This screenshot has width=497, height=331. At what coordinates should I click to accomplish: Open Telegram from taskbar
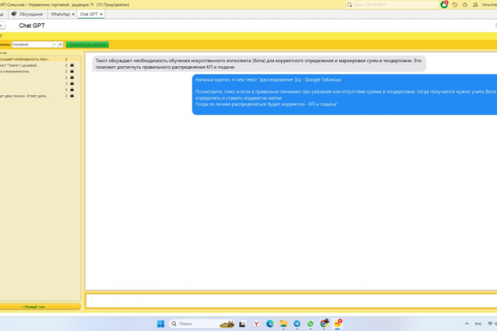(297, 323)
